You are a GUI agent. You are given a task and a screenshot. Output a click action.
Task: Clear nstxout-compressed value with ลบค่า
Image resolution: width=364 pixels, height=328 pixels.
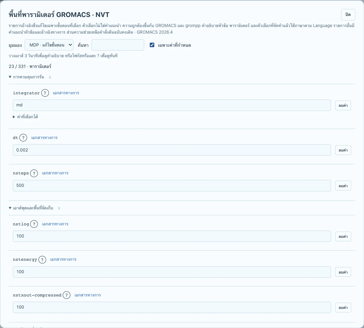(343, 308)
